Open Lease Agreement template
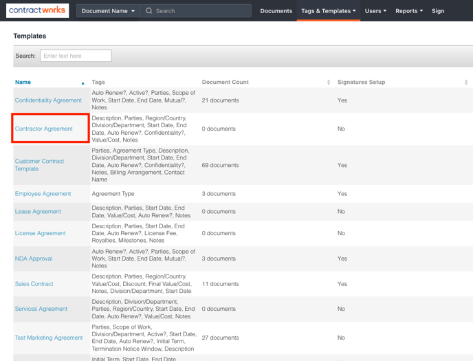473x361 pixels. point(38,211)
